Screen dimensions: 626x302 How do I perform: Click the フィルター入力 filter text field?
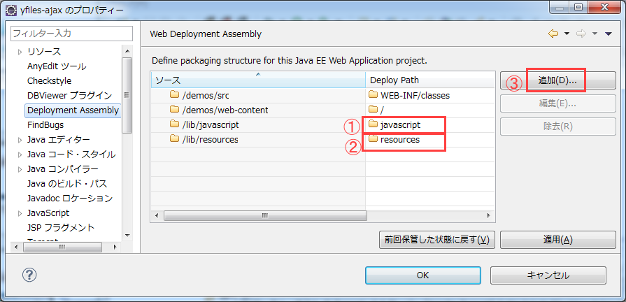point(71,33)
